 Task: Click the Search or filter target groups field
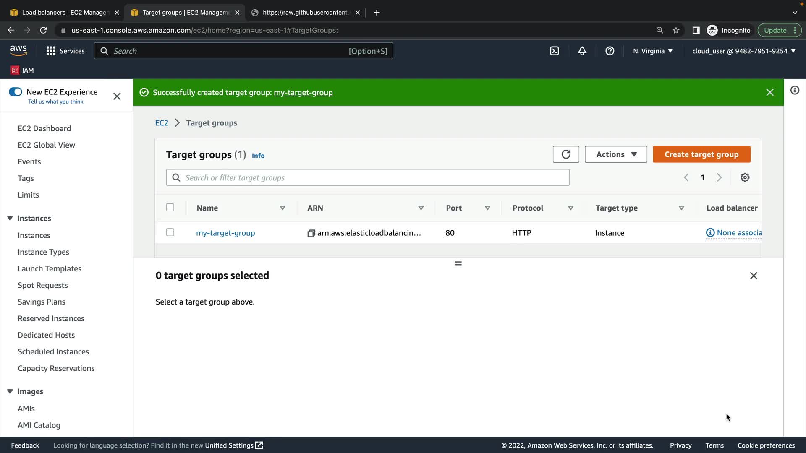[367, 178]
